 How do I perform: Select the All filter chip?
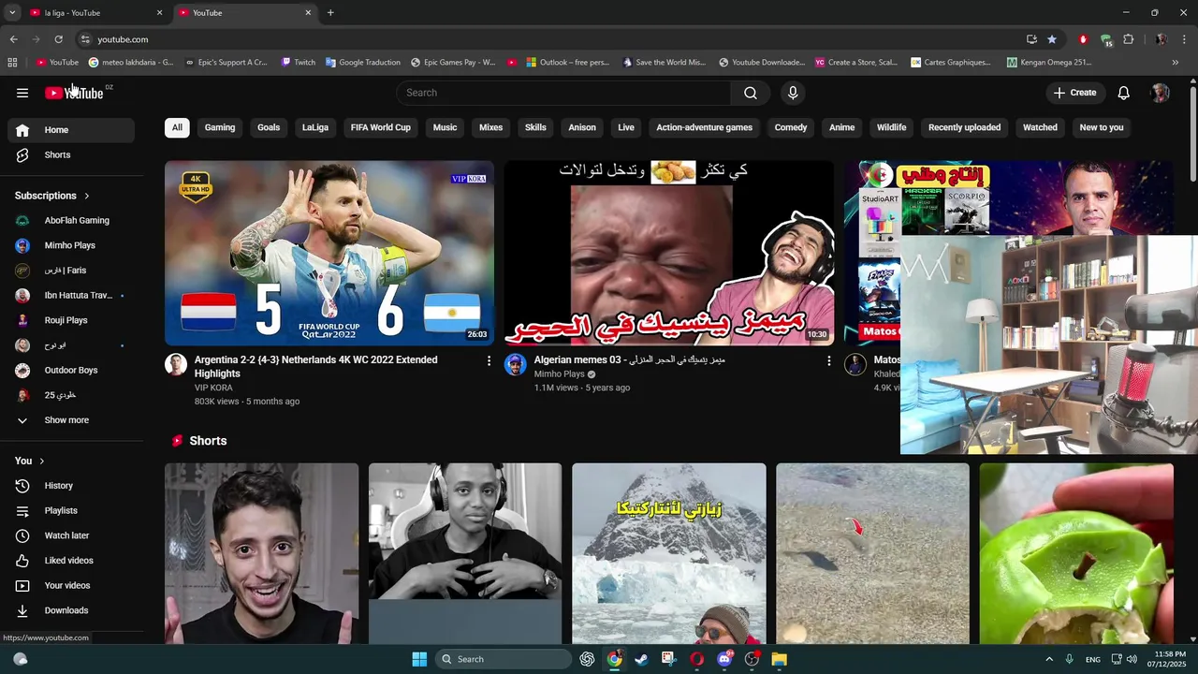(177, 127)
